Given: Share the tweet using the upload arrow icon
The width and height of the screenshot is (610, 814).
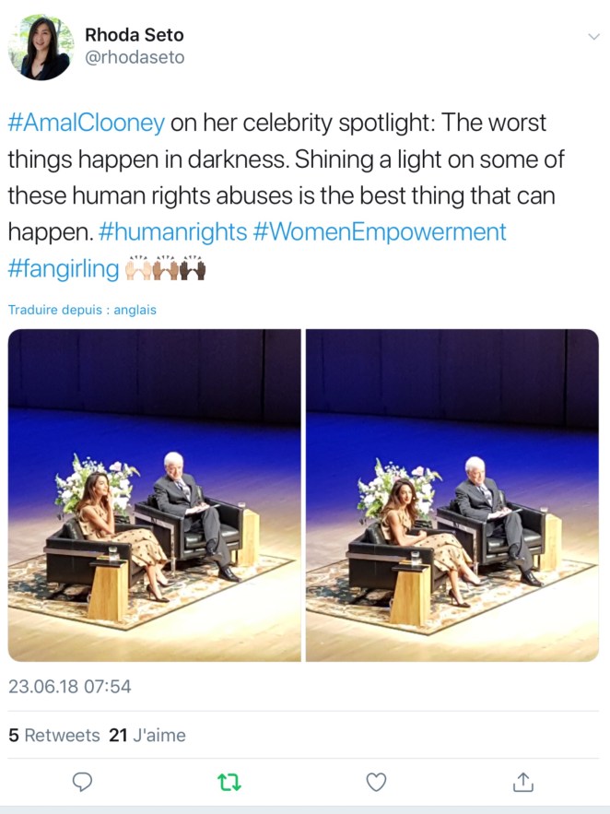Looking at the screenshot, I should point(522,782).
